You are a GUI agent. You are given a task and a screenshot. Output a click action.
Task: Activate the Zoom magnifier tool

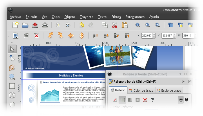point(12,77)
